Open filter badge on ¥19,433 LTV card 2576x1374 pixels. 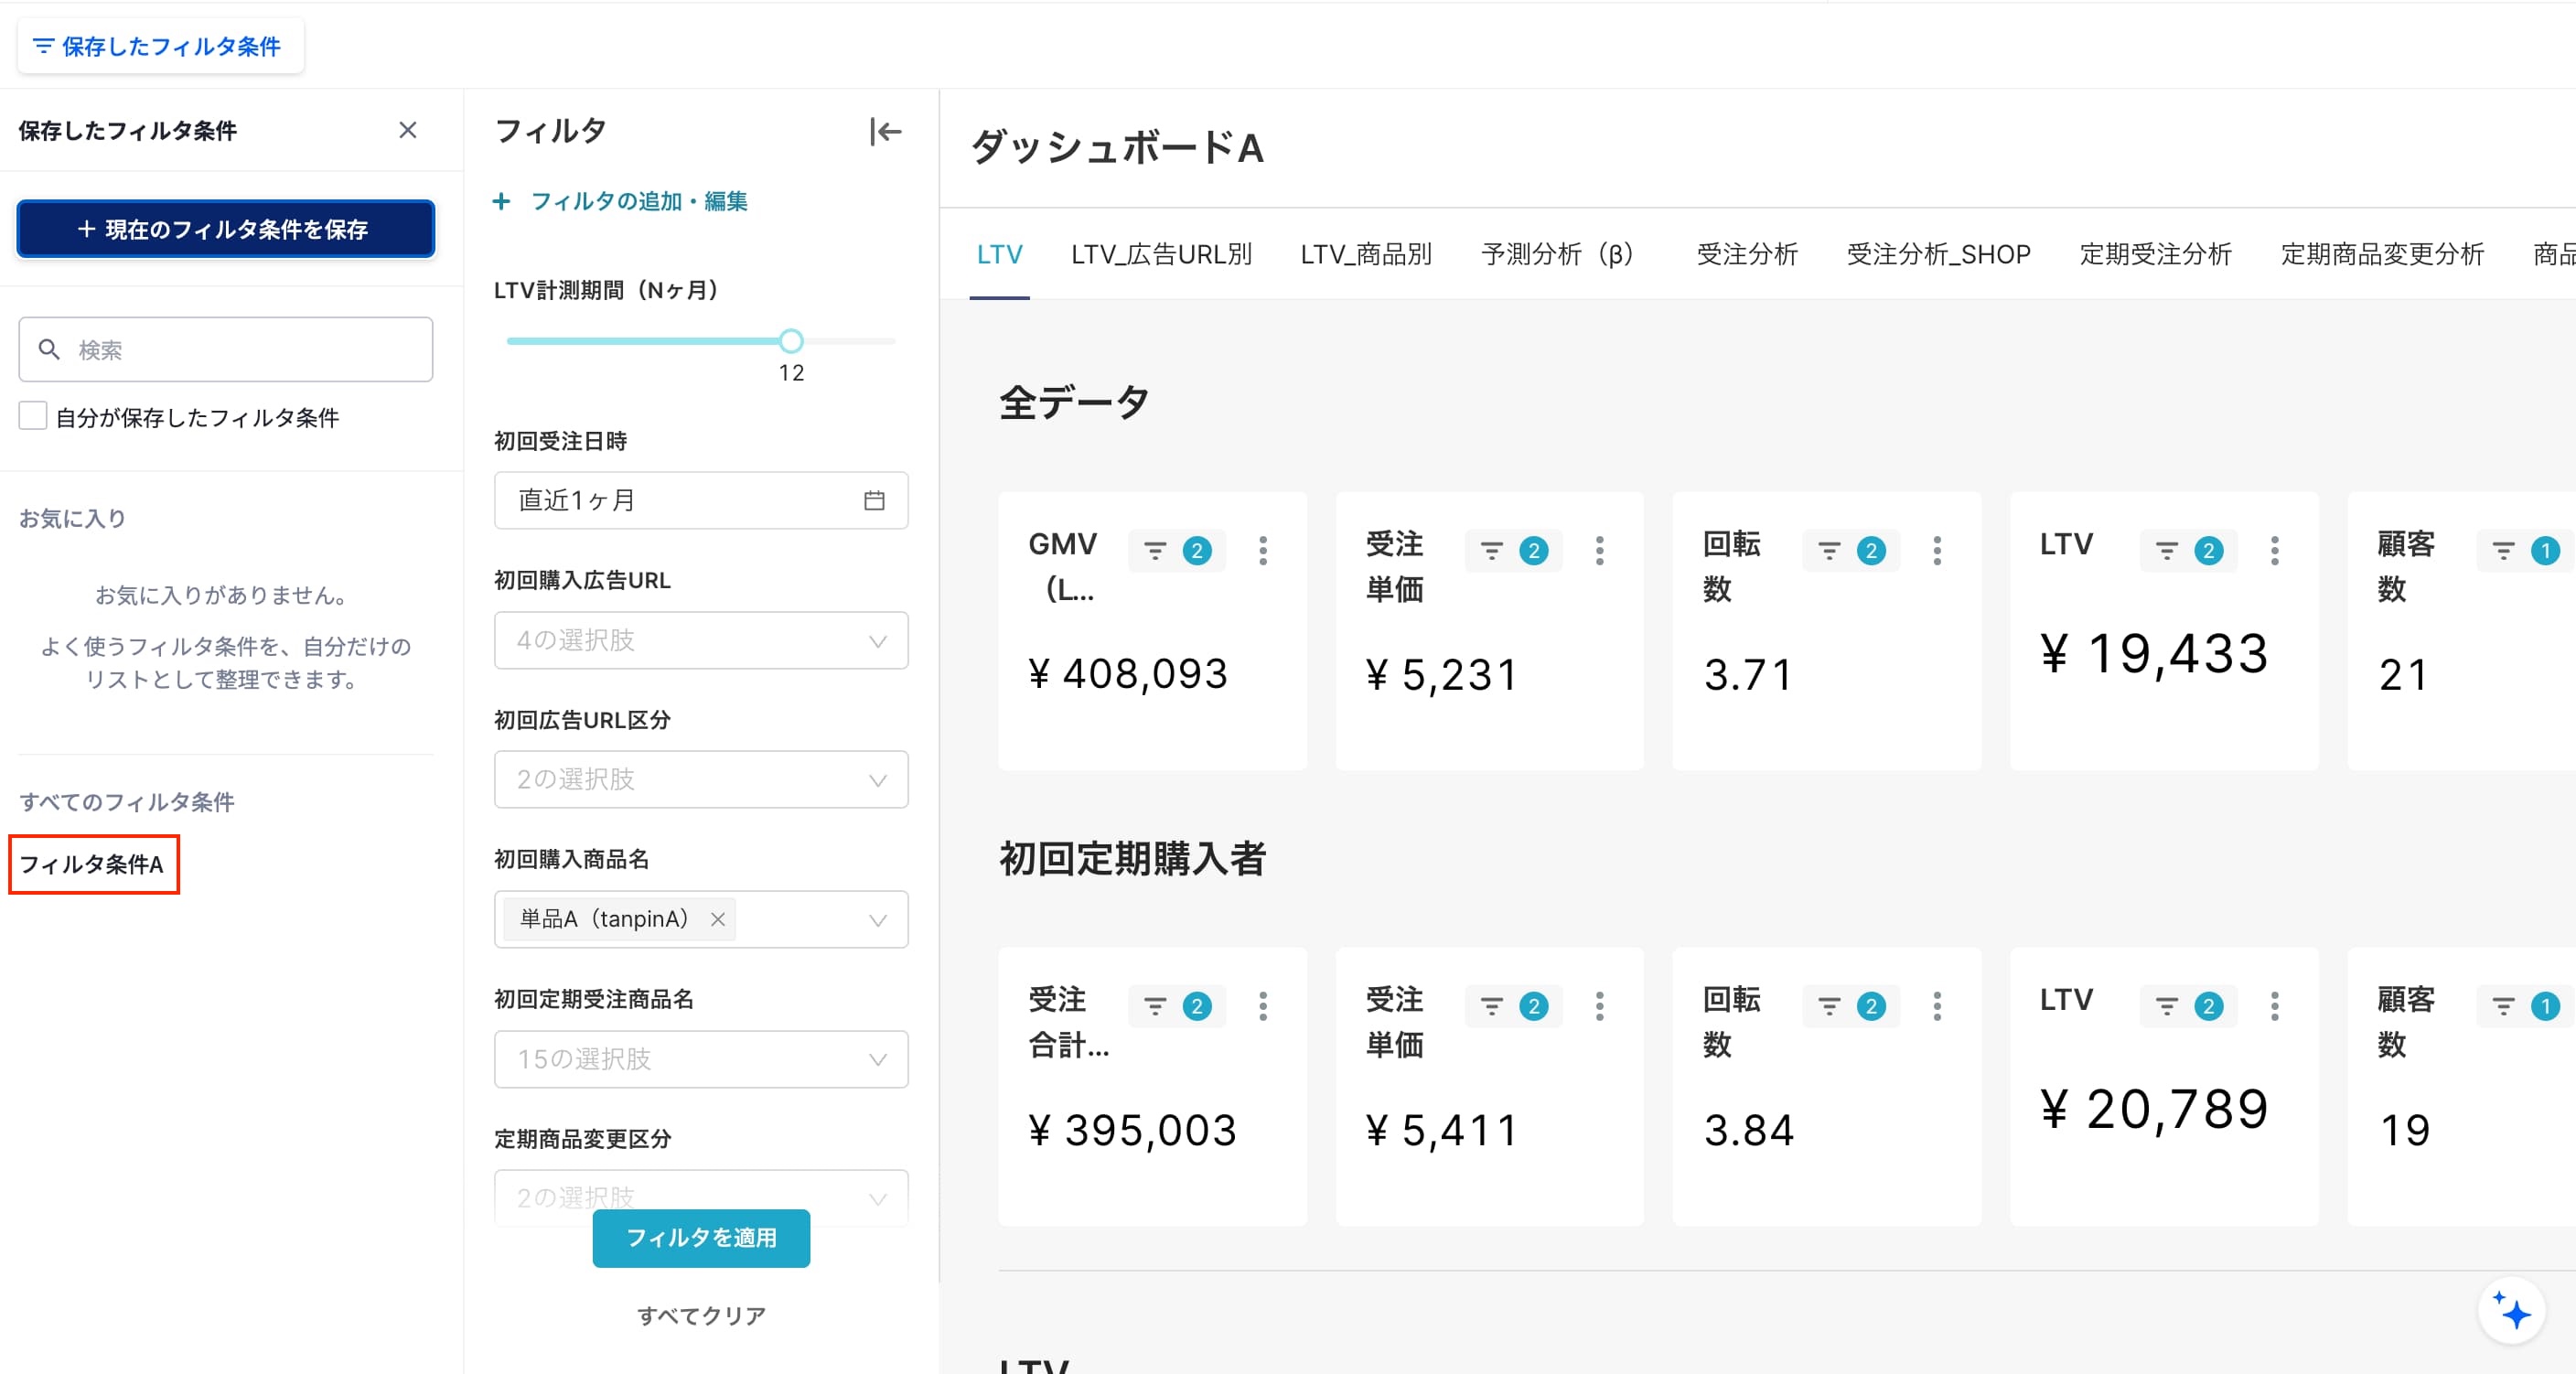pyautogui.click(x=2188, y=551)
